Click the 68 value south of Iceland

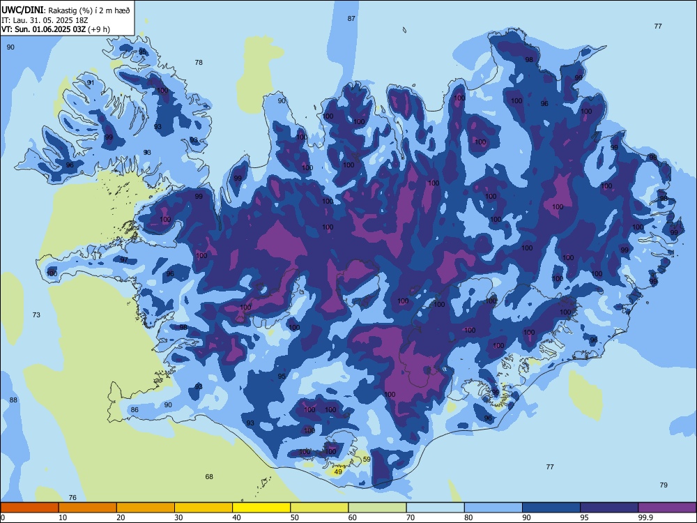[x=209, y=477]
